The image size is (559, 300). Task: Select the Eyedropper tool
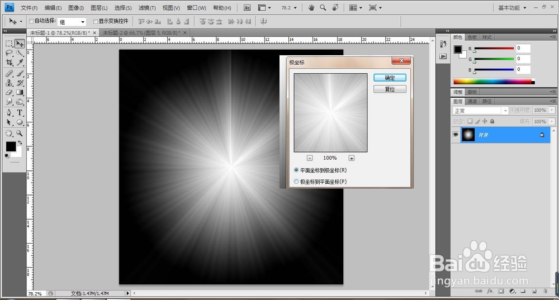(x=20, y=63)
